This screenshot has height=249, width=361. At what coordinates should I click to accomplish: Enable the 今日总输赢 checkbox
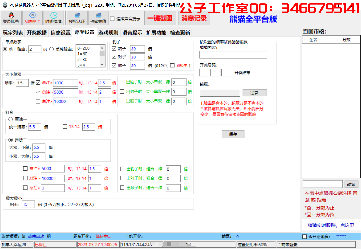tap(305, 237)
